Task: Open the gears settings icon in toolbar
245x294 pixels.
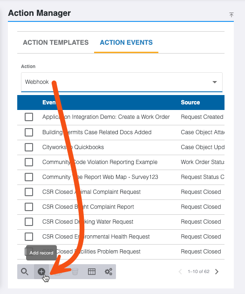Action: (x=109, y=272)
